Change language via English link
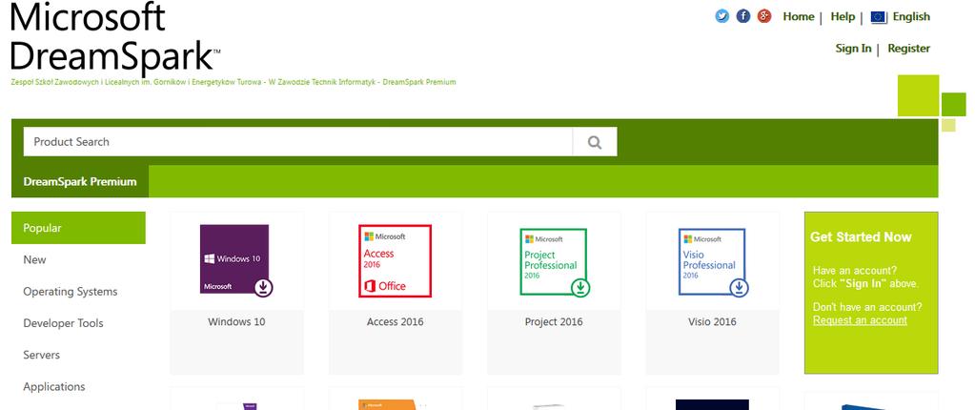The height and width of the screenshot is (410, 975). tap(911, 17)
